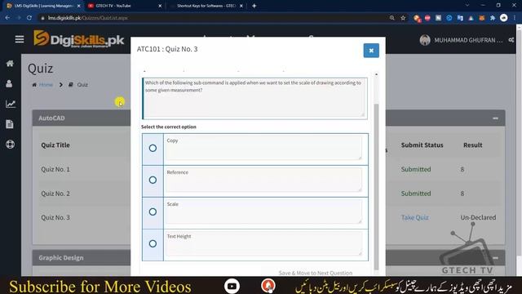522x294 pixels.
Task: Click the Result column header
Action: point(473,145)
